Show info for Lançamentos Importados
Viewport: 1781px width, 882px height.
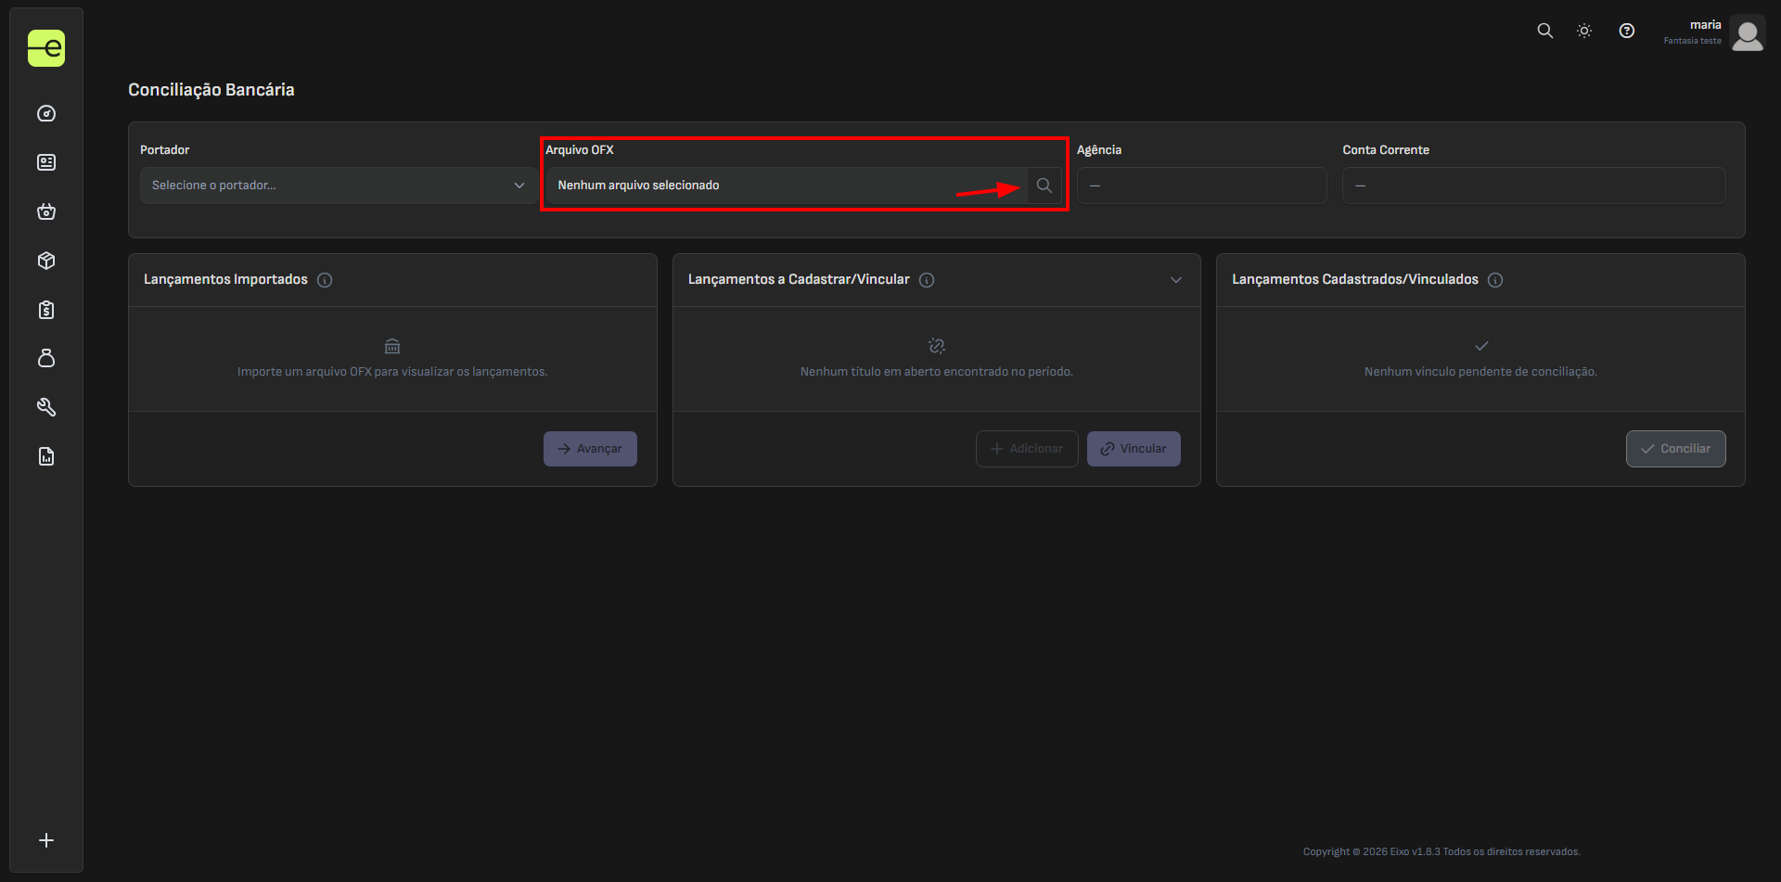click(x=325, y=280)
